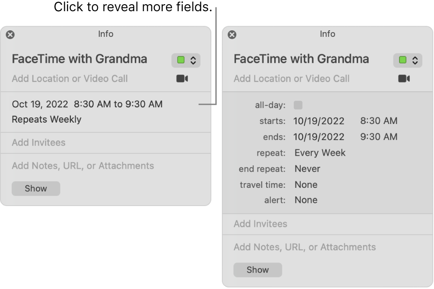
Task: Click the stepper chevrons next to the color swatch
Action: pos(192,60)
